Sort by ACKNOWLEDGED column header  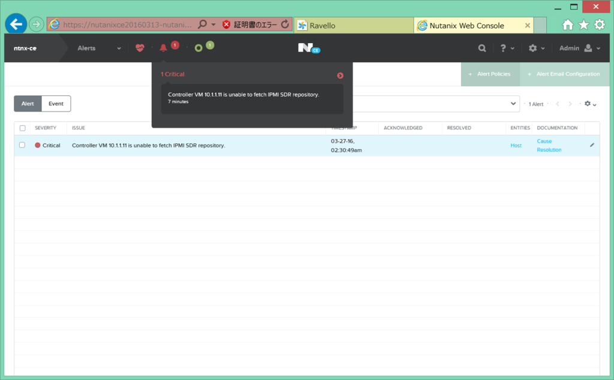point(403,128)
